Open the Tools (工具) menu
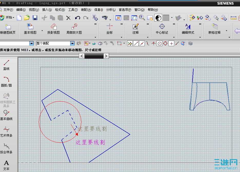This screenshot has height=172, width=240. (73, 10)
